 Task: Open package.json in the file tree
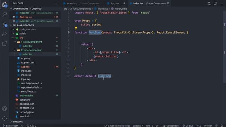click(35, 104)
